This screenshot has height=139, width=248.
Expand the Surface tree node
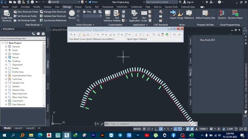[x=6, y=54]
